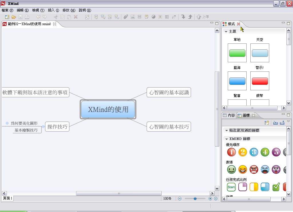Screen dimensions: 293x212
Task: Apply priority 4 green marker
Action: pos(265,152)
